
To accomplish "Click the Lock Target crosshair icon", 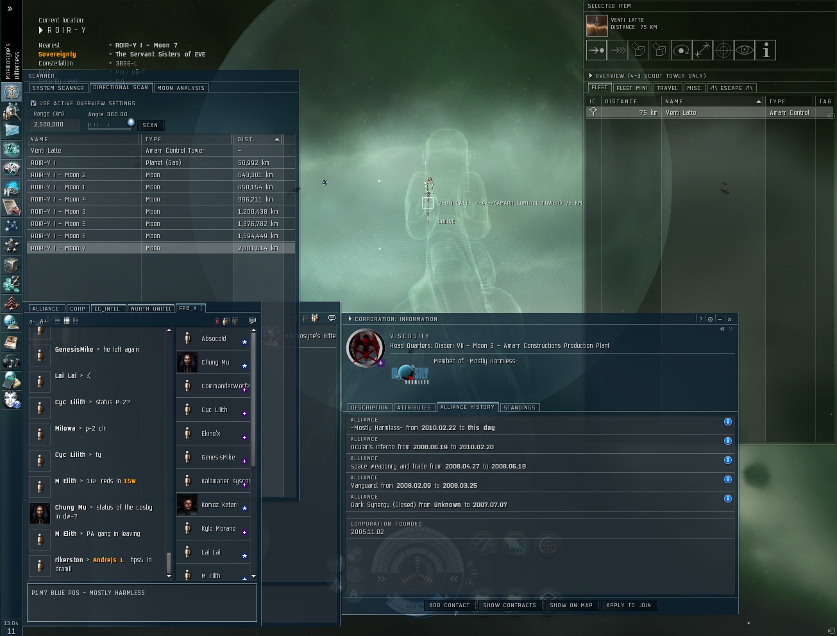I will (x=723, y=50).
